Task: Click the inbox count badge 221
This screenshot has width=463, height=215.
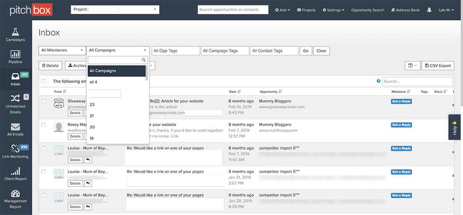Action: tap(25, 75)
